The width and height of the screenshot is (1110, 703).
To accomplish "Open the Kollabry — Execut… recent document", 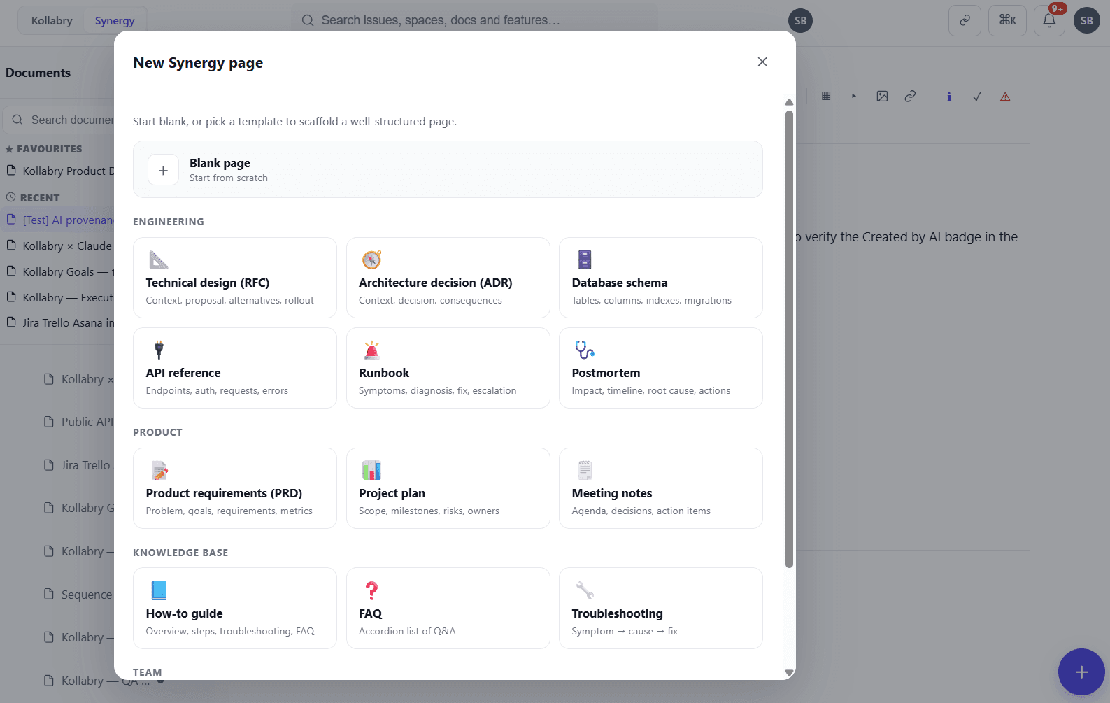I will [x=59, y=297].
